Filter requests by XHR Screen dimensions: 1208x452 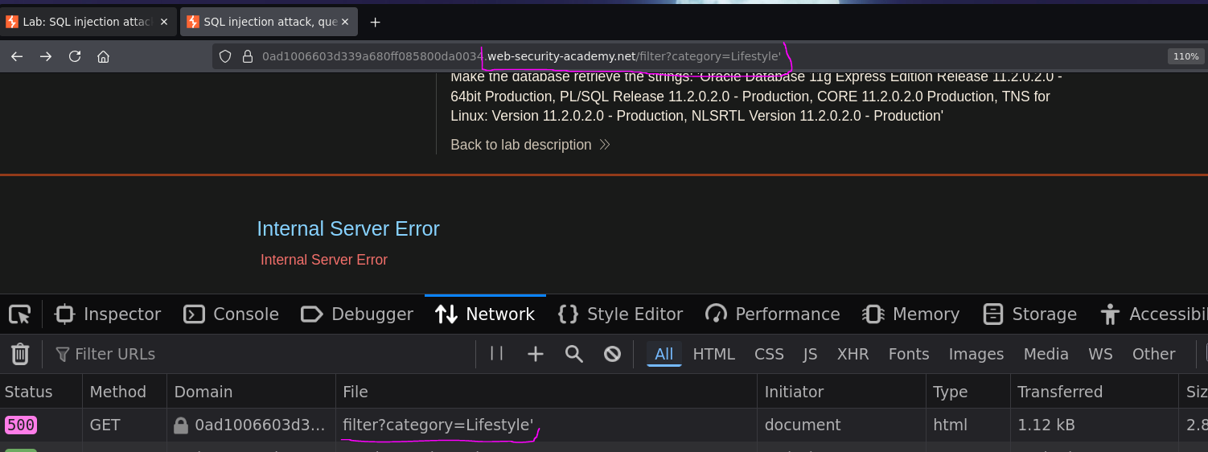pos(853,354)
